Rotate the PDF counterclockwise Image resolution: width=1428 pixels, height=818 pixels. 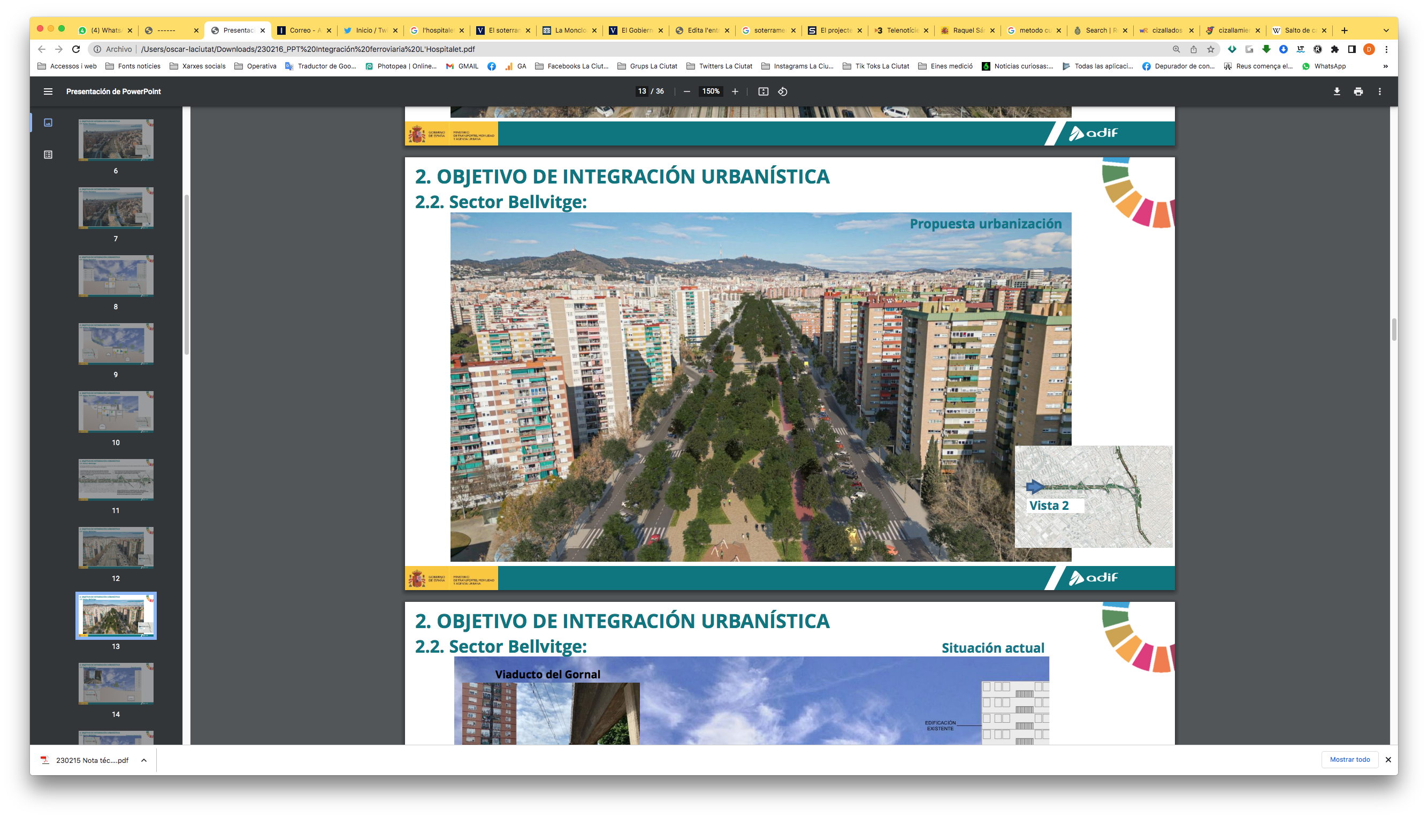[x=783, y=91]
